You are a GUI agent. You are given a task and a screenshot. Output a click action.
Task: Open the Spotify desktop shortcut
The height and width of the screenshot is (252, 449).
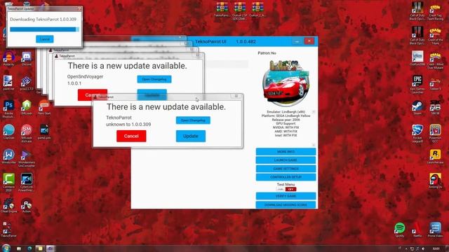[399, 230]
